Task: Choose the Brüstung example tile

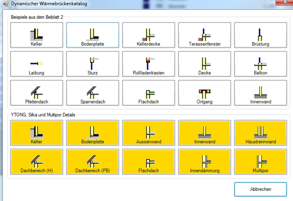Action: coord(261,35)
